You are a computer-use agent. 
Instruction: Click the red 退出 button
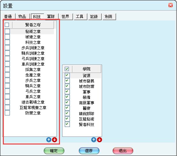pos(123,151)
